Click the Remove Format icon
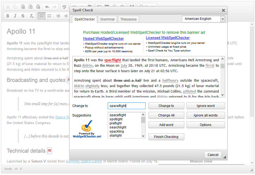 [x=32, y=16]
